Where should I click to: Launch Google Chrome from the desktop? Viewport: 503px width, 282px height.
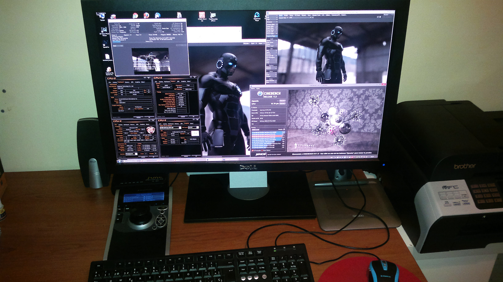(x=135, y=16)
